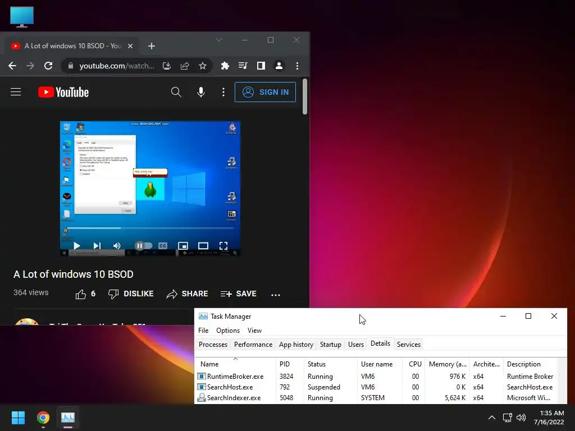575x431 pixels.
Task: Show hidden tray icons chevron
Action: [x=492, y=418]
